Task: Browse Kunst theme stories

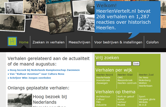Action: click(x=121, y=99)
